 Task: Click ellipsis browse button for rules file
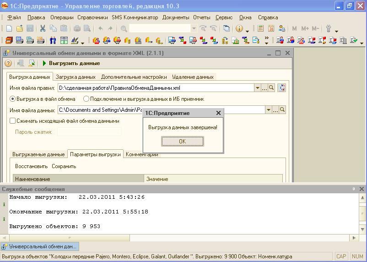(x=264, y=88)
